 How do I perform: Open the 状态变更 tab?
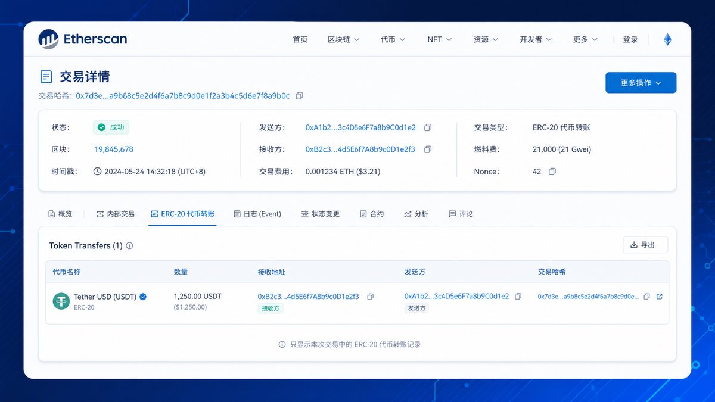321,214
